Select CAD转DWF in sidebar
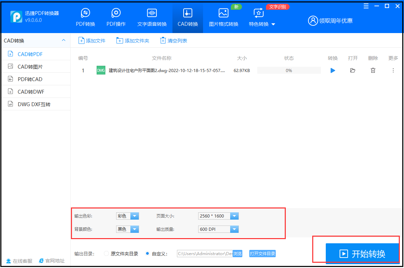This screenshot has height=268, width=404. (36, 92)
